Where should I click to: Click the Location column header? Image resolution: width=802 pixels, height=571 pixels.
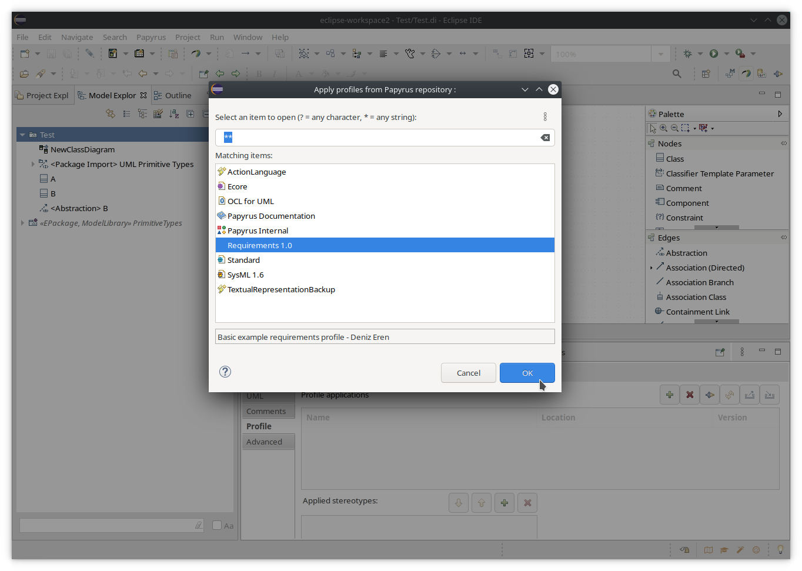[624, 418]
